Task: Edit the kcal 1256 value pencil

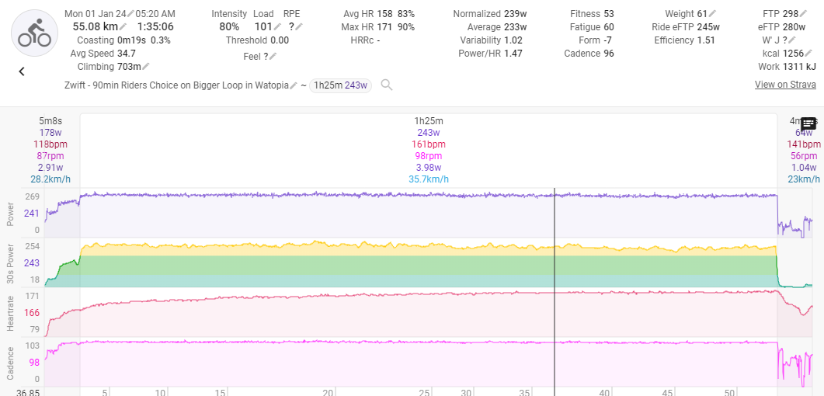Action: pos(810,53)
